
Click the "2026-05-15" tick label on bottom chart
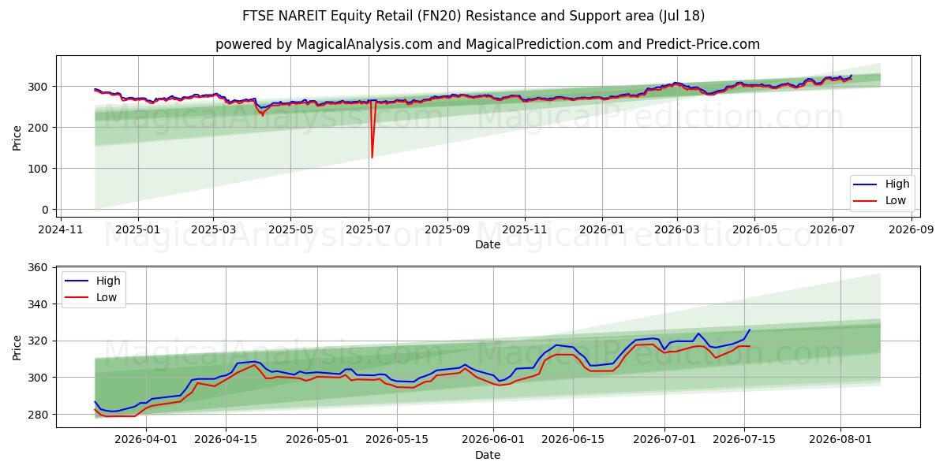point(399,438)
